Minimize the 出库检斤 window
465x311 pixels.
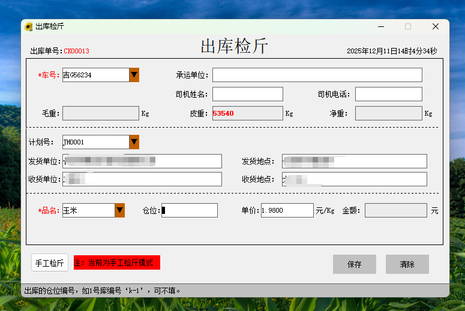(x=381, y=26)
